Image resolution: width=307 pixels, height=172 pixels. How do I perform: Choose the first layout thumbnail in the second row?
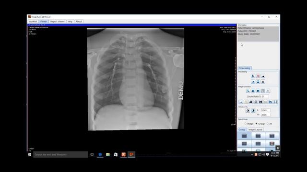pyautogui.click(x=244, y=144)
